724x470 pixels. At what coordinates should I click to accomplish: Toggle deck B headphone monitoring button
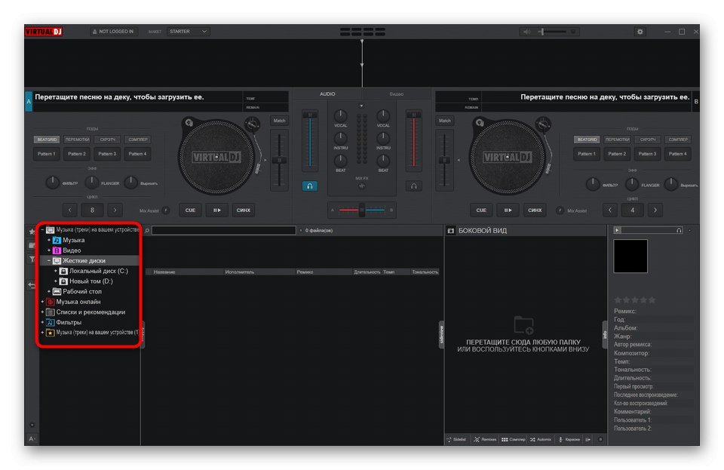414,186
